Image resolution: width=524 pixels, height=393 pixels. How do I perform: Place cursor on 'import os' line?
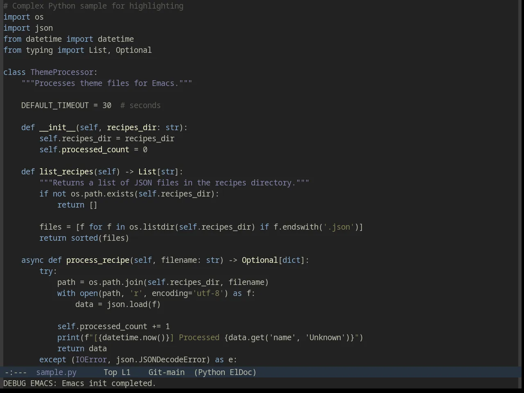pyautogui.click(x=23, y=17)
